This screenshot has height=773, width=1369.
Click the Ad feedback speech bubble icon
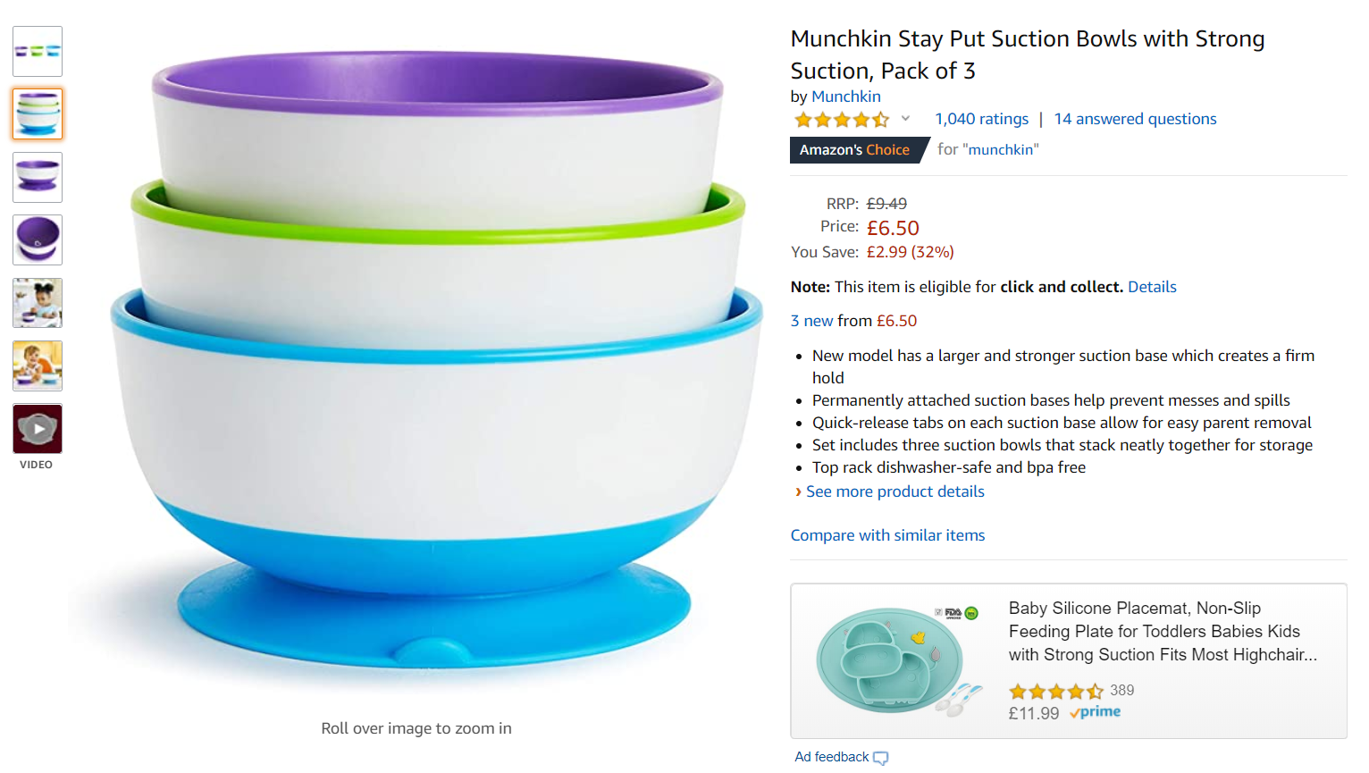pos(880,758)
